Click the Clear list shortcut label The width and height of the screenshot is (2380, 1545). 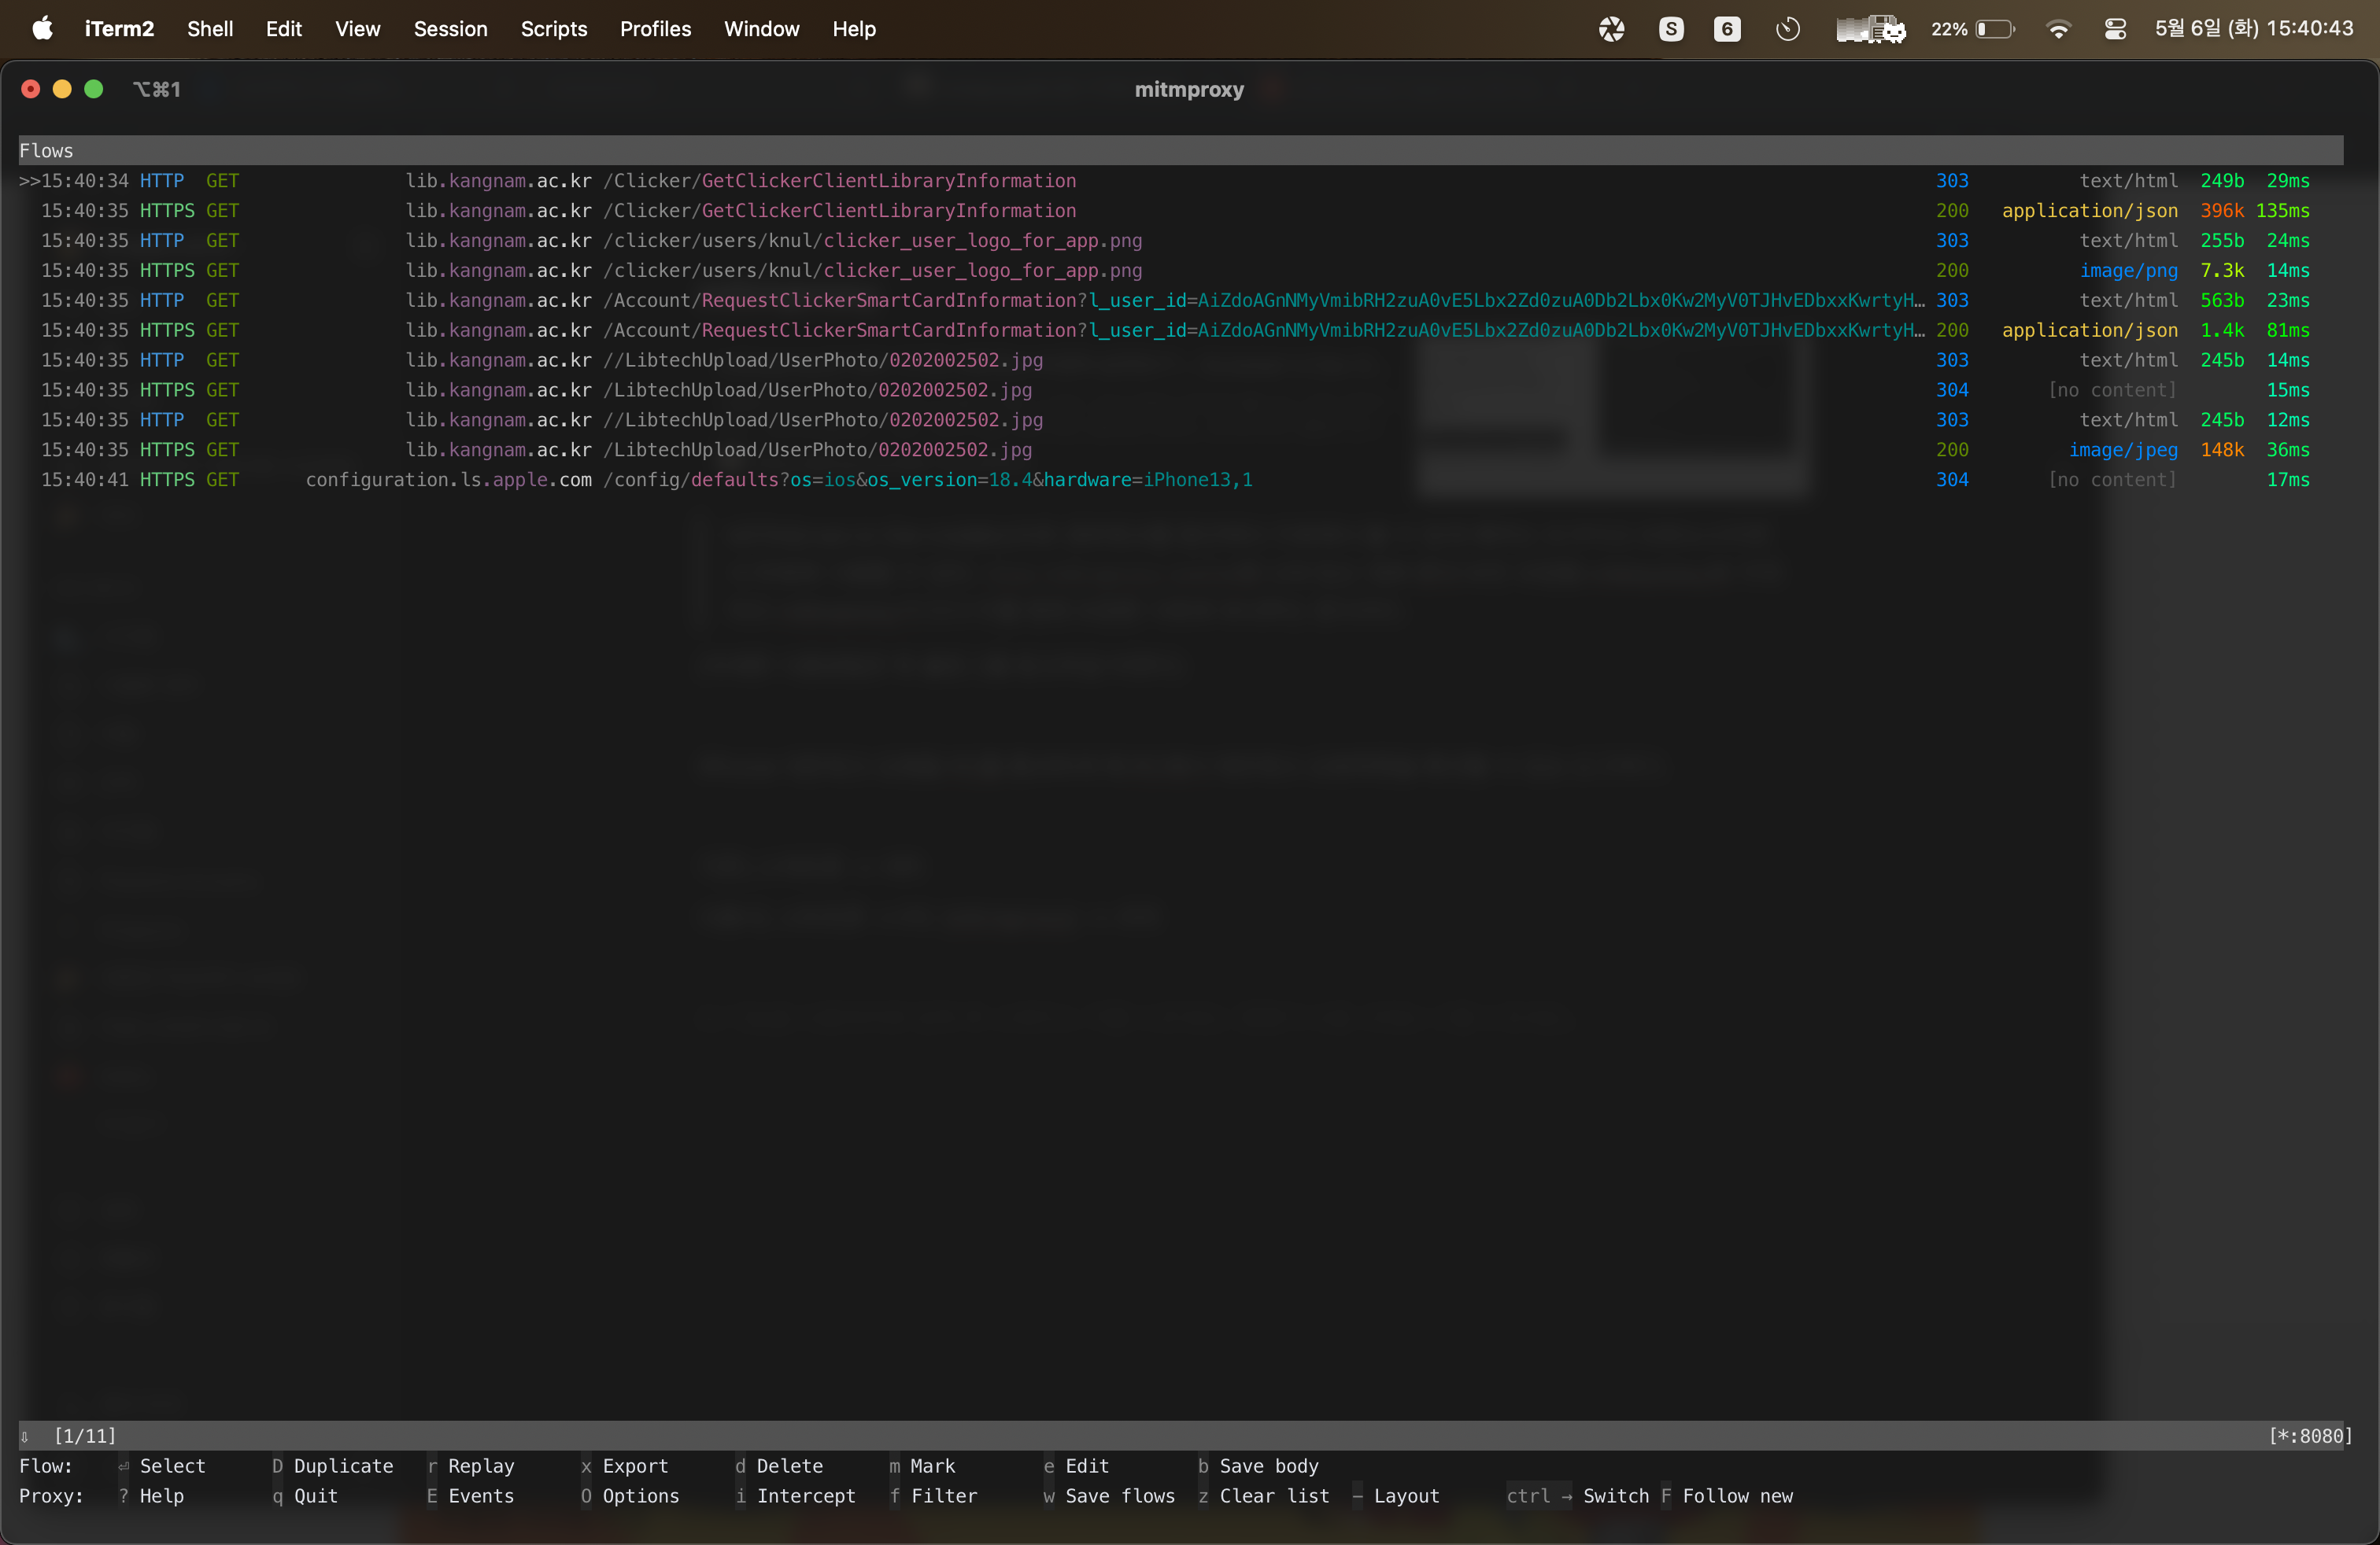pos(1274,1496)
